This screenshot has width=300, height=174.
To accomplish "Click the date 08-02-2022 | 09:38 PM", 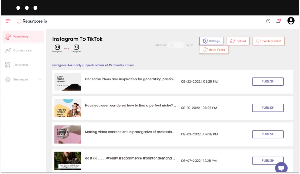I will point(199,134).
